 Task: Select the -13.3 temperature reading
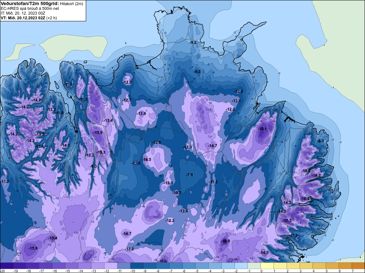point(169,183)
